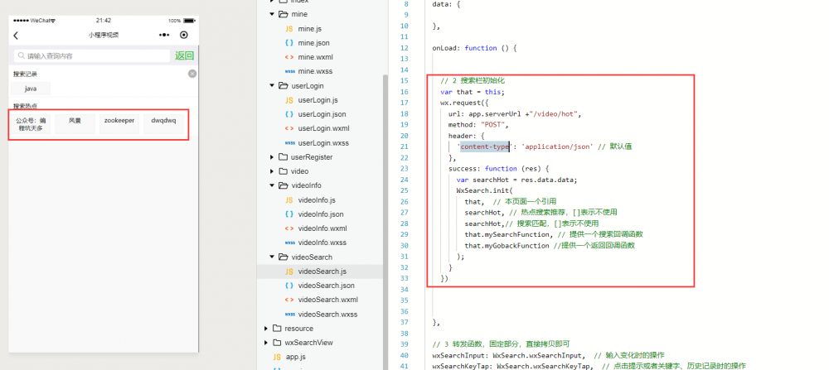The height and width of the screenshot is (370, 829).
Task: Open the videoSearch.json file
Action: (326, 286)
